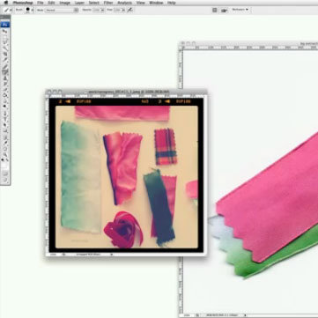Click the Opacity value field
This screenshot has width=318, height=318.
pyautogui.click(x=96, y=10)
